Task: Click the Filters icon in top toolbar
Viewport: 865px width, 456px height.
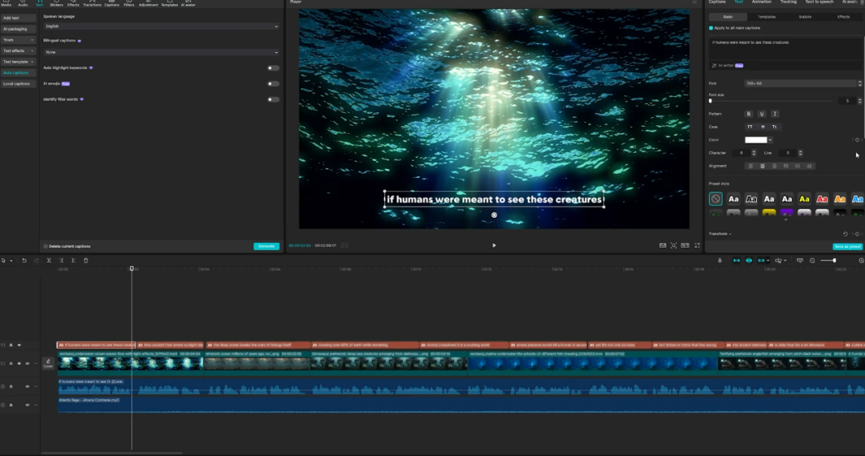Action: click(128, 3)
